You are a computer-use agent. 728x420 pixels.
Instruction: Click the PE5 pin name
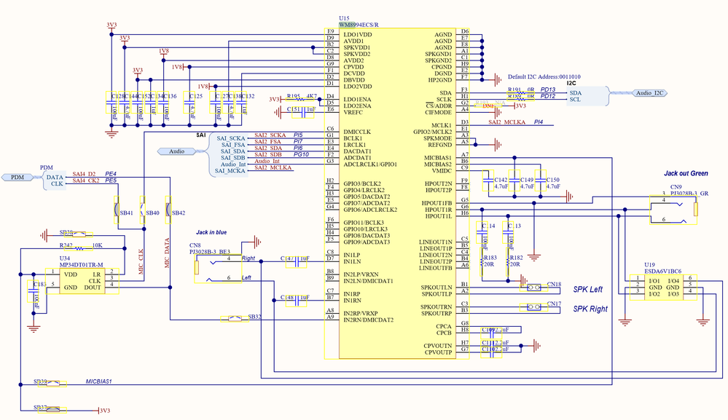111,181
